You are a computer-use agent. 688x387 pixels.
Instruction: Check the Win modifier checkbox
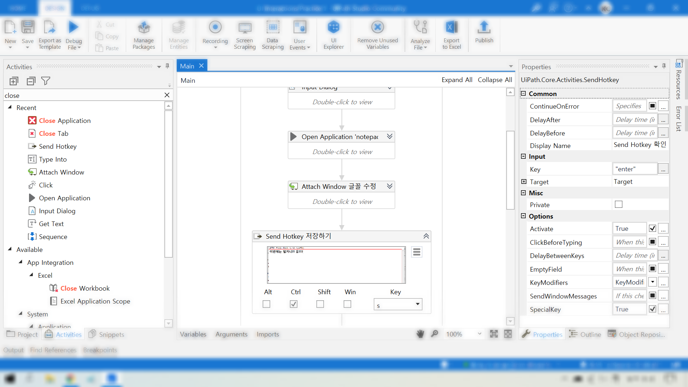point(347,304)
